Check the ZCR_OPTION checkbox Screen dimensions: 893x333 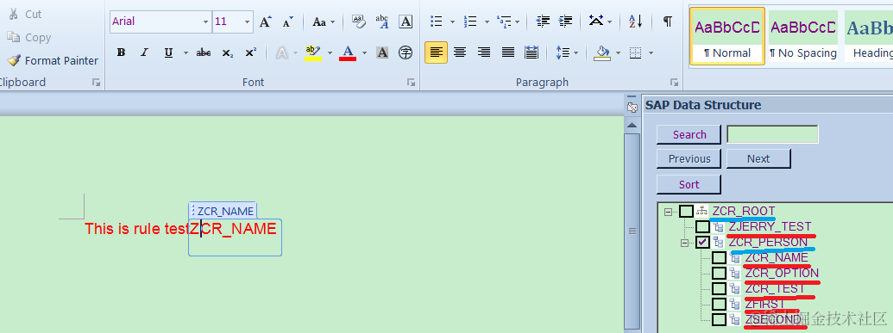[x=720, y=274]
